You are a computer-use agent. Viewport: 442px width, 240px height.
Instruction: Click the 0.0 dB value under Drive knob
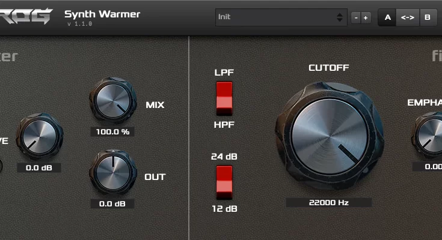[39, 168]
